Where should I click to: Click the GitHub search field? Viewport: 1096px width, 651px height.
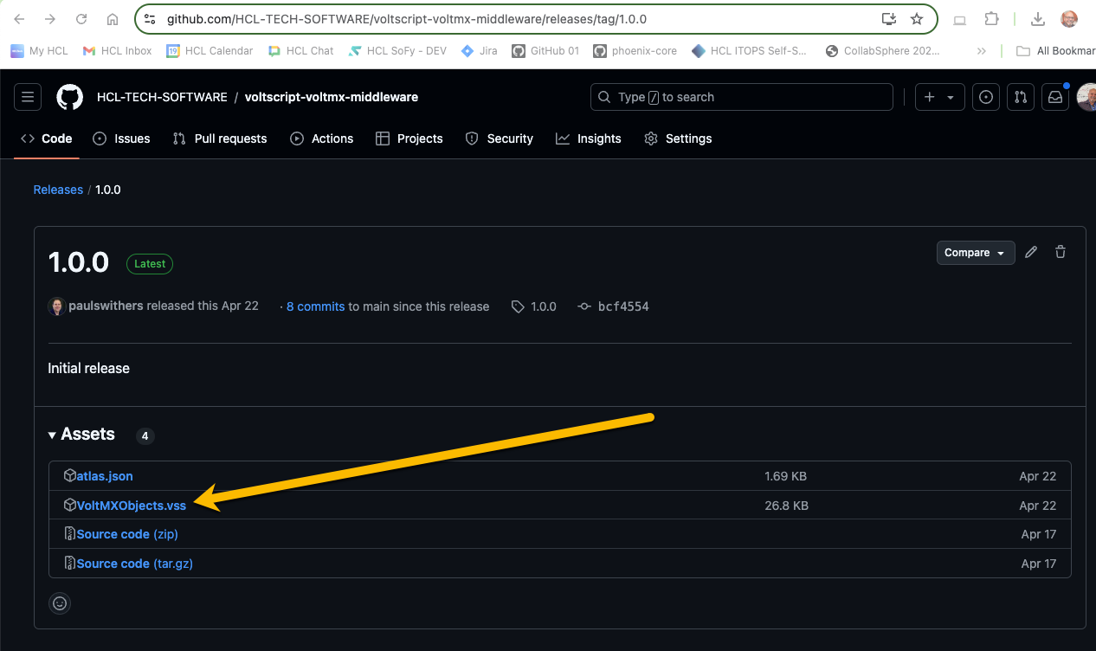coord(742,97)
